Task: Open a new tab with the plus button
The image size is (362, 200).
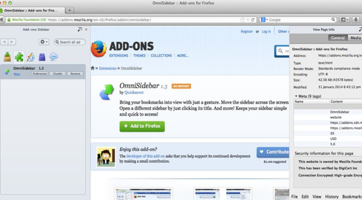Action: coord(70,10)
